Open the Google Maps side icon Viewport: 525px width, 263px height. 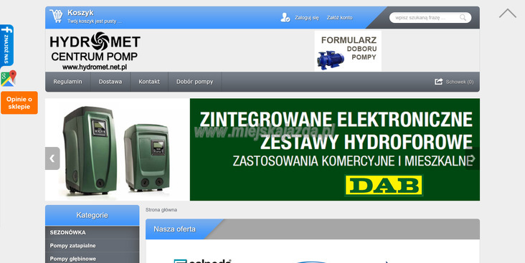point(9,79)
